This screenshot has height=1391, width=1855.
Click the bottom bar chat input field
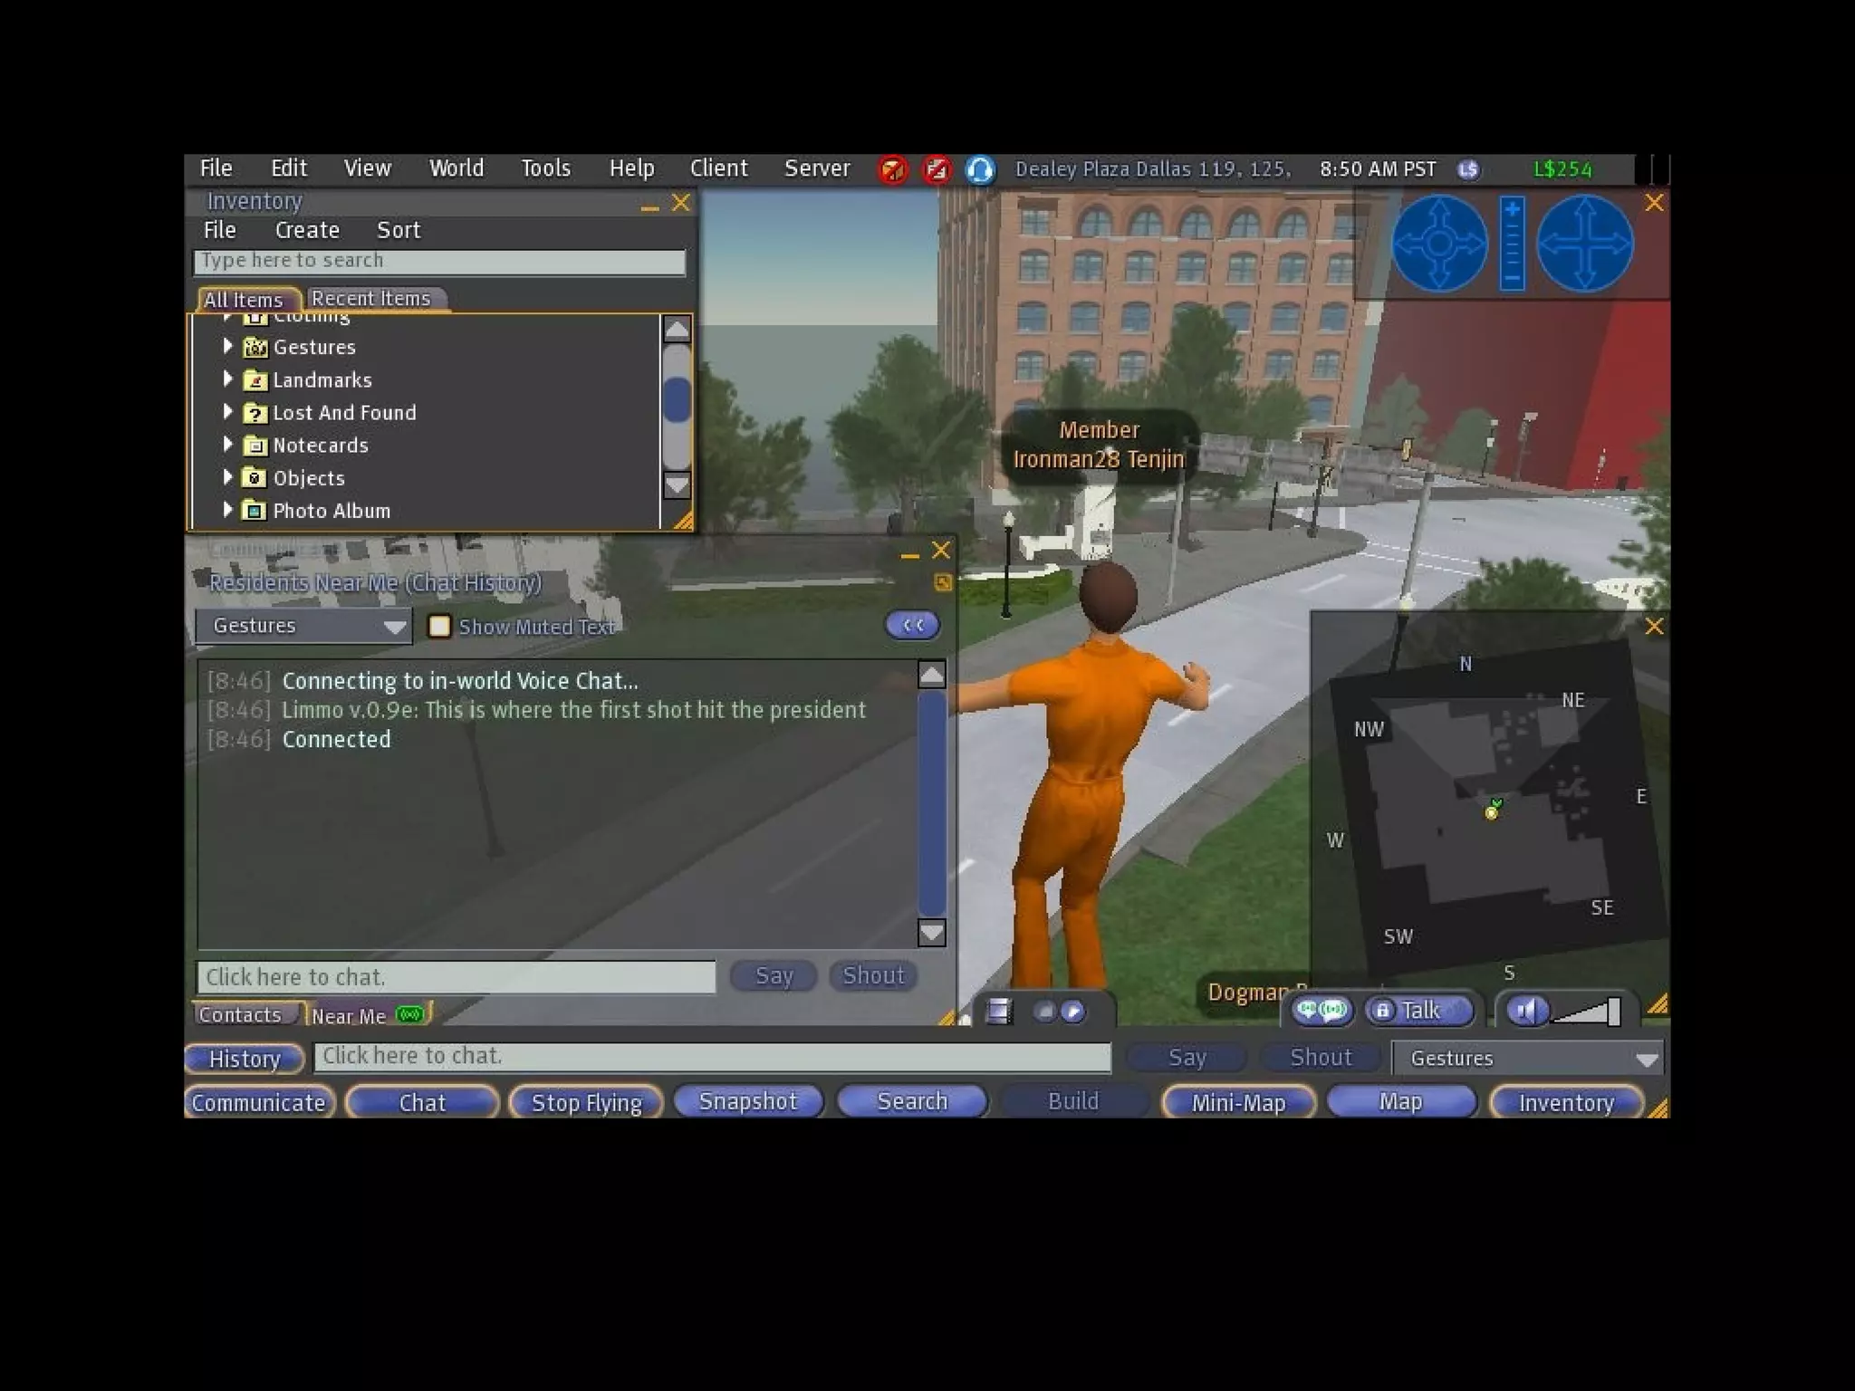(712, 1057)
